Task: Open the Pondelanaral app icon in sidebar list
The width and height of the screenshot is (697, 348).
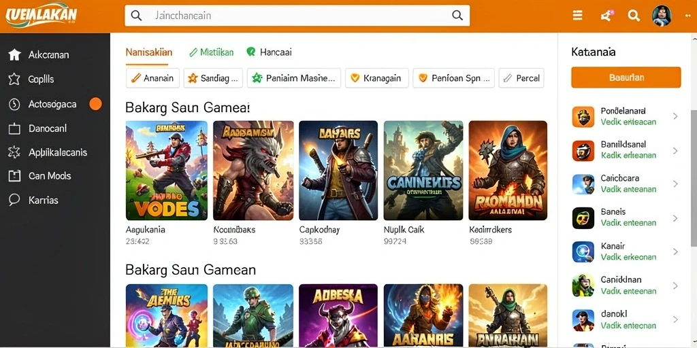Action: 583,117
